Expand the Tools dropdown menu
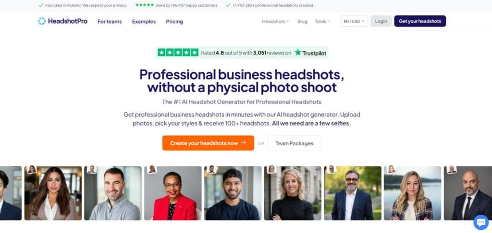This screenshot has height=233, width=492. point(322,21)
